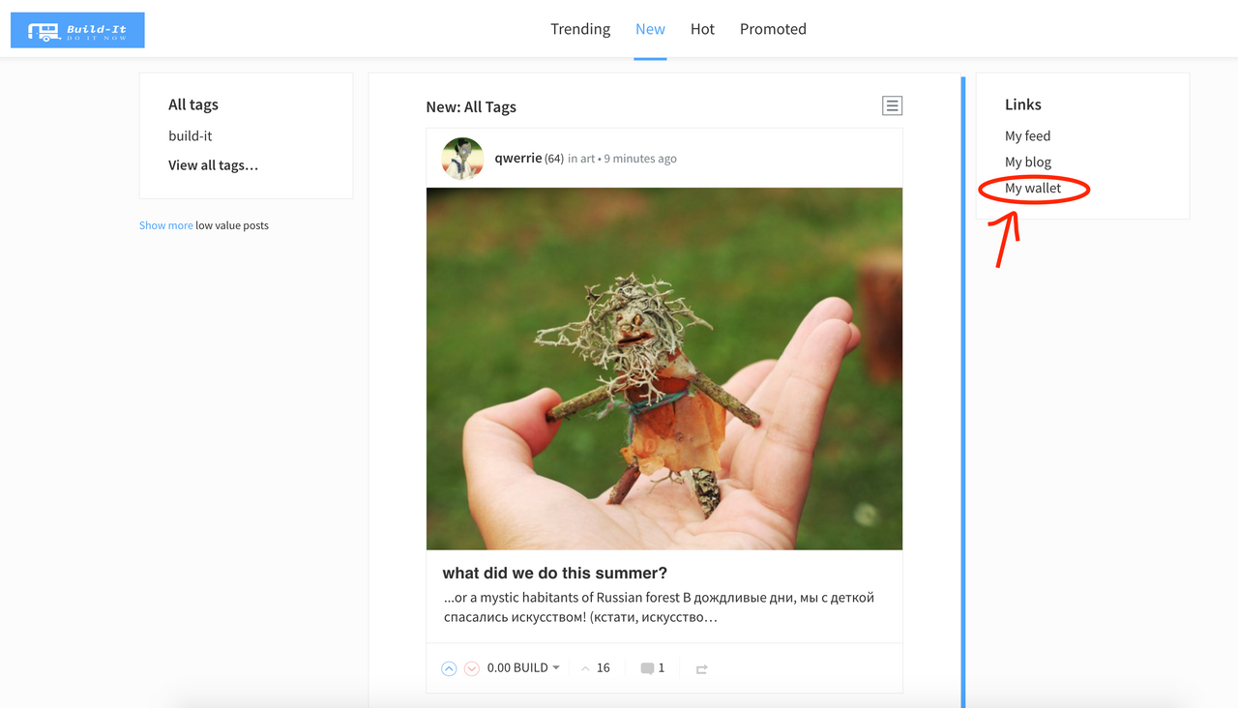
Task: Open My feed link
Action: click(x=1027, y=135)
